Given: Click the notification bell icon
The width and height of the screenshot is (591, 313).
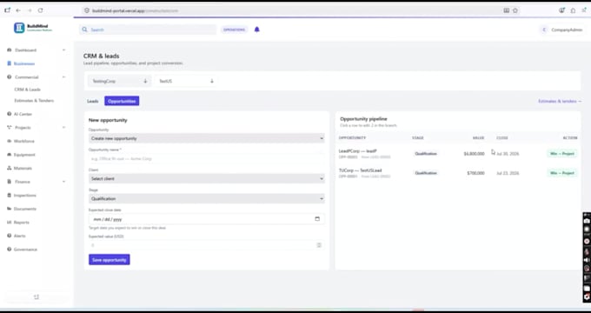Looking at the screenshot, I should [257, 30].
